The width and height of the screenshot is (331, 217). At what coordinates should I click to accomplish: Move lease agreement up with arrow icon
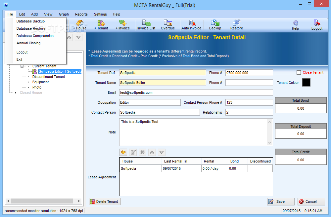click(152, 152)
